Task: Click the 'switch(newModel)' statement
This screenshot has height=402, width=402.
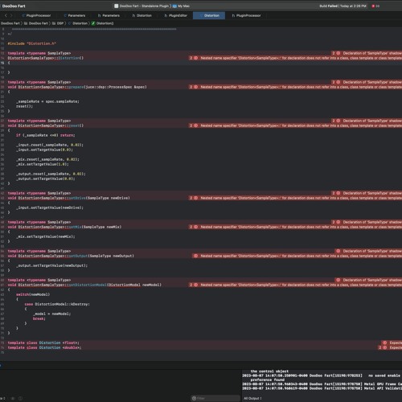Action: pyautogui.click(x=33, y=294)
